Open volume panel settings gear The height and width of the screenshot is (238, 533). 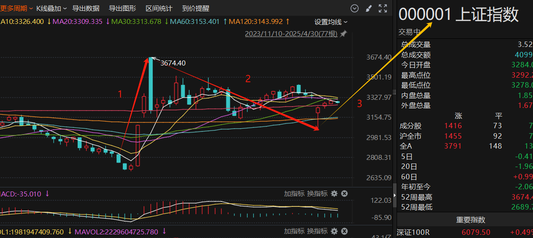tap(334, 231)
